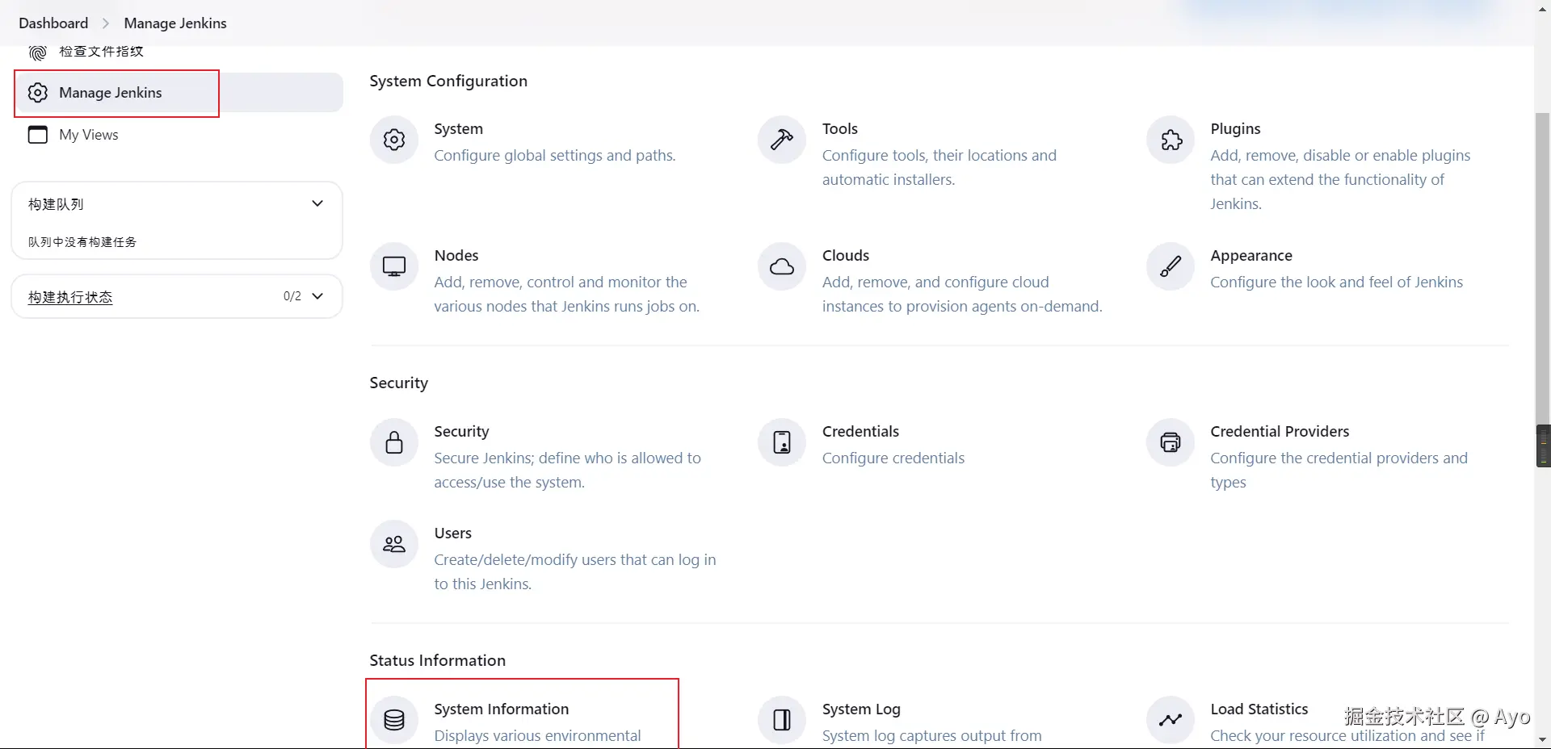Image resolution: width=1551 pixels, height=749 pixels.
Task: Select Manage Jenkins in the side menu
Action: pyautogui.click(x=178, y=93)
